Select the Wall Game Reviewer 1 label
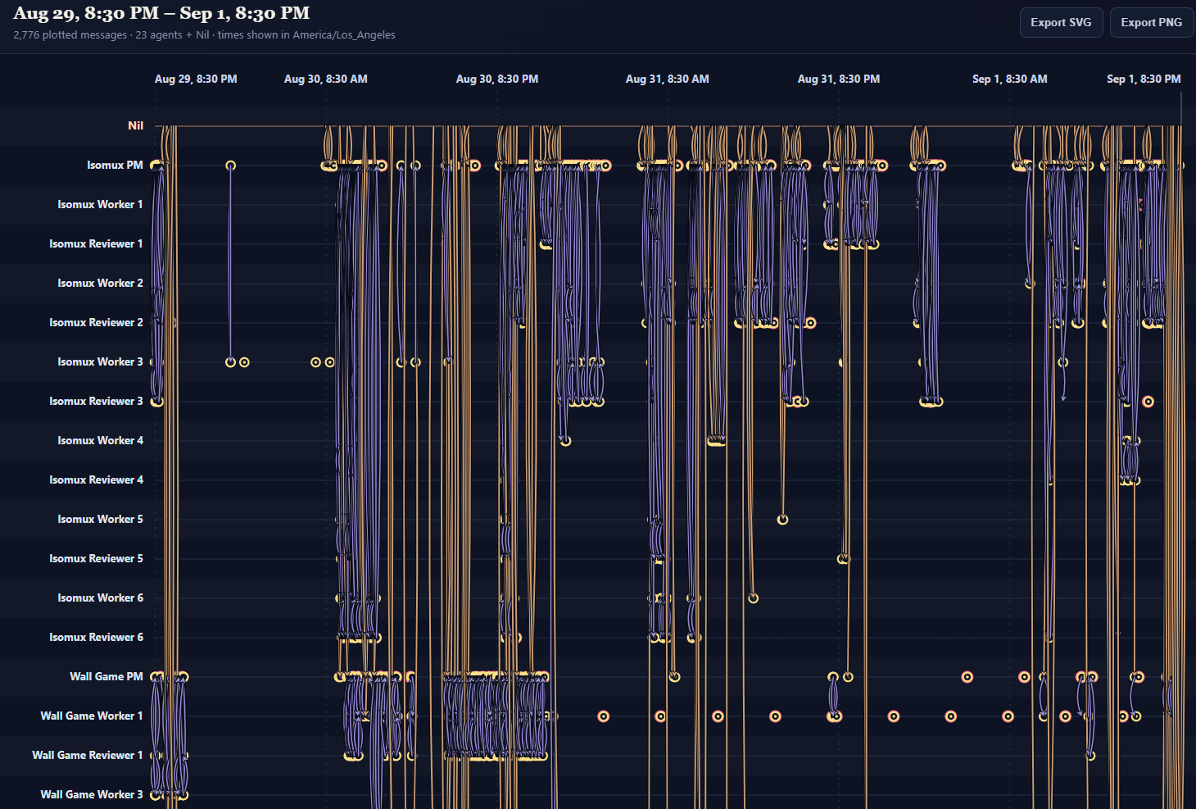The width and height of the screenshot is (1196, 809). [x=88, y=755]
